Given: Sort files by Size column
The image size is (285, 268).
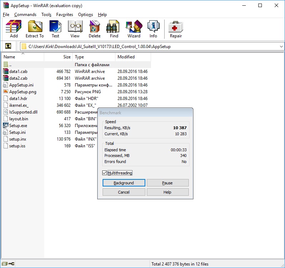Looking at the screenshot, I should 58,57.
